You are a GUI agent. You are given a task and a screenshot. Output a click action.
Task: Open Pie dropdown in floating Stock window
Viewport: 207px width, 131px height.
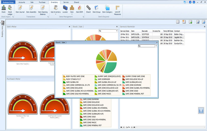click(x=156, y=46)
